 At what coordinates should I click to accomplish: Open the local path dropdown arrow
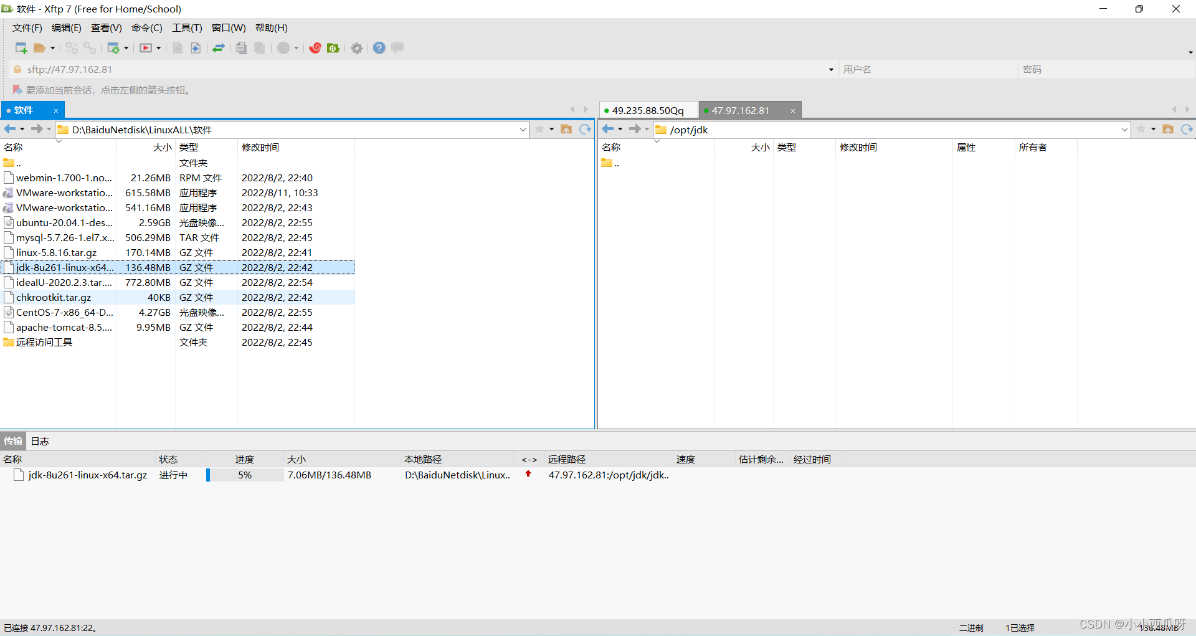523,130
